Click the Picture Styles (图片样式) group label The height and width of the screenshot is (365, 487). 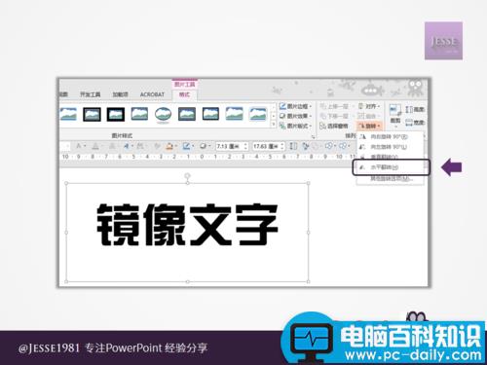click(x=122, y=135)
